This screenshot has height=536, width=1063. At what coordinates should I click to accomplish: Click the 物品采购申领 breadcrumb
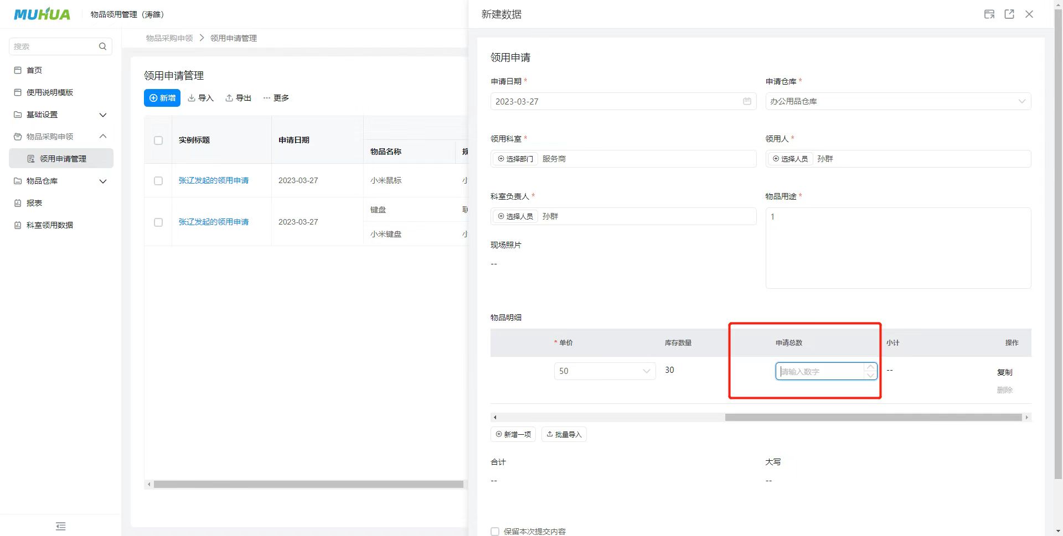coord(169,38)
